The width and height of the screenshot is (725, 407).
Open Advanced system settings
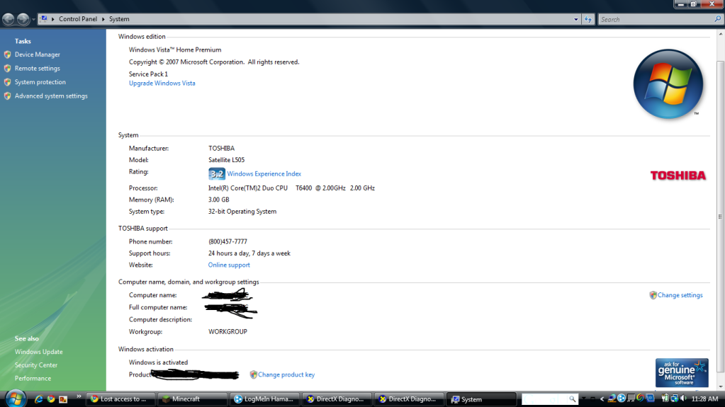tap(51, 96)
